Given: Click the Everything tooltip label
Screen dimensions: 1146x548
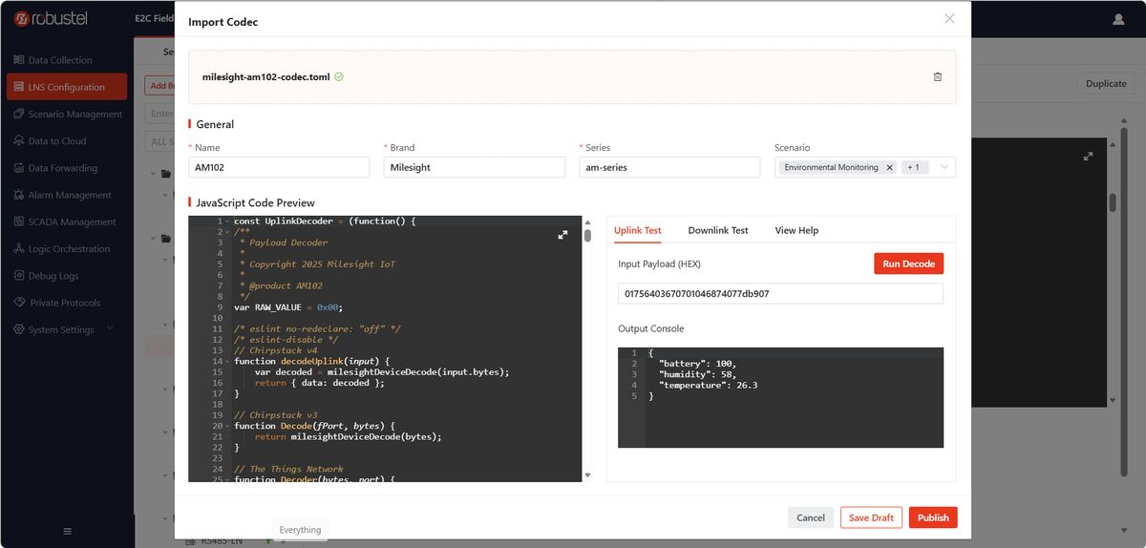Looking at the screenshot, I should [x=300, y=530].
